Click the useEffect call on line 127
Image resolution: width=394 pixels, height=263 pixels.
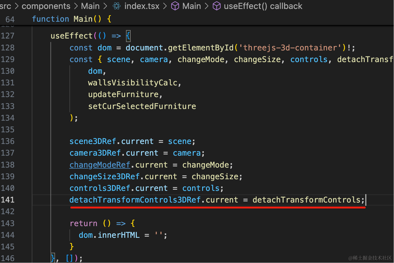click(x=72, y=36)
